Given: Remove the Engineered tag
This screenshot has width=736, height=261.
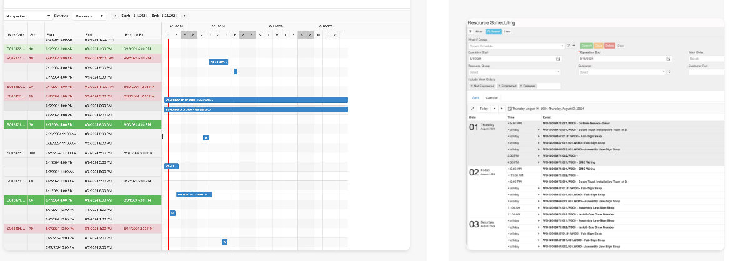Looking at the screenshot, I should (x=498, y=86).
